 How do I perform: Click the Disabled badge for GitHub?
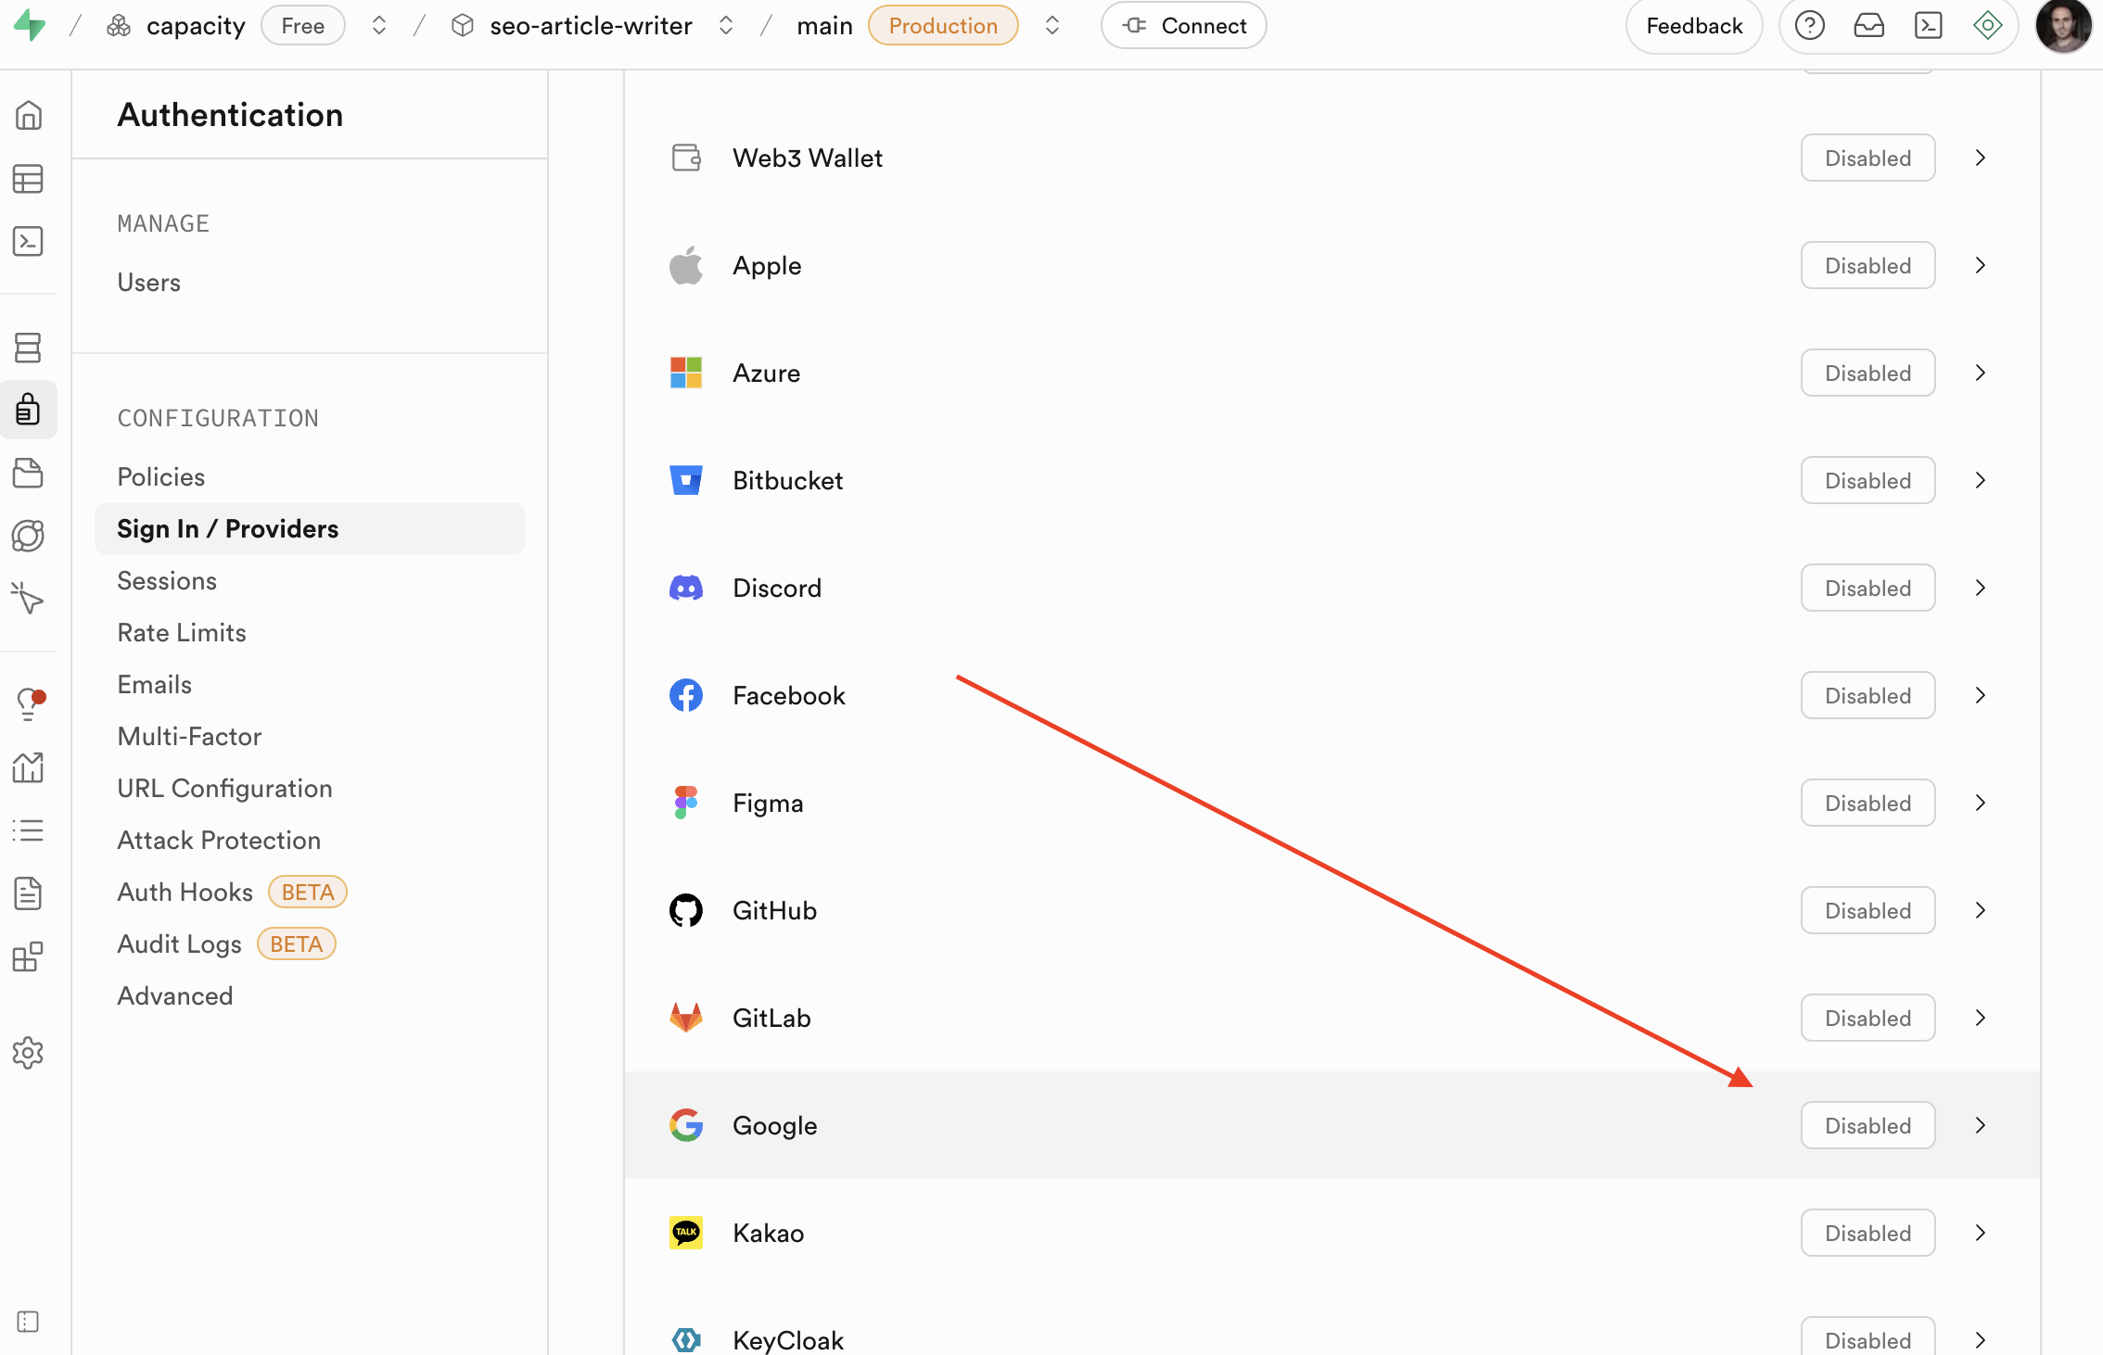[1867, 910]
